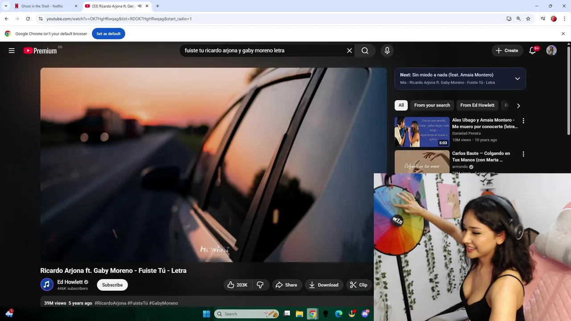Image resolution: width=571 pixels, height=321 pixels.
Task: Show more filter chips with right arrow
Action: (x=518, y=106)
